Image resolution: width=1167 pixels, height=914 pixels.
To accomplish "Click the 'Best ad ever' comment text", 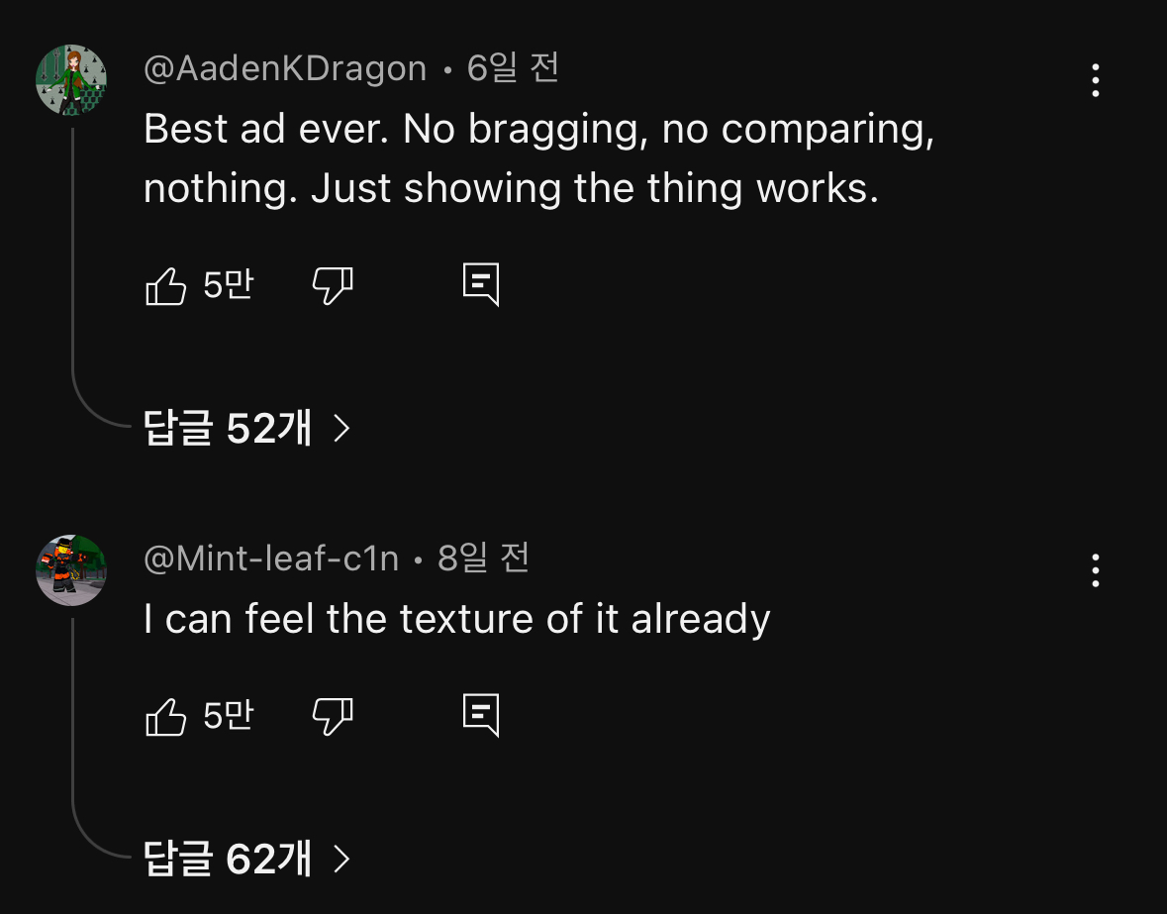I will coord(538,158).
